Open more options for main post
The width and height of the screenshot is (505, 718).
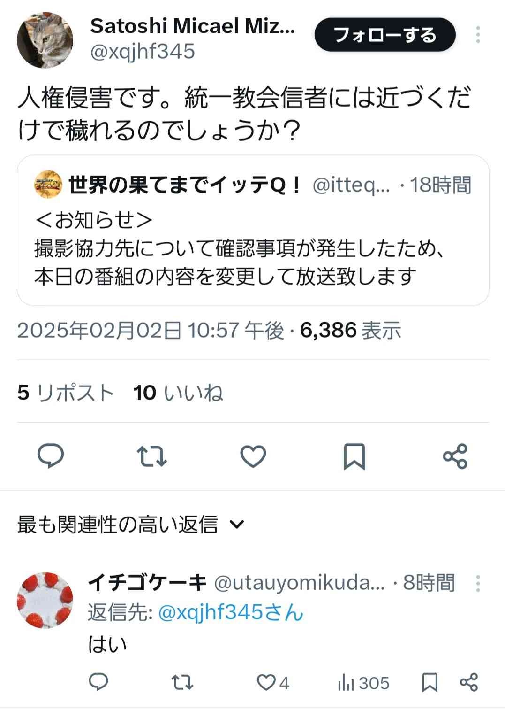(x=478, y=35)
